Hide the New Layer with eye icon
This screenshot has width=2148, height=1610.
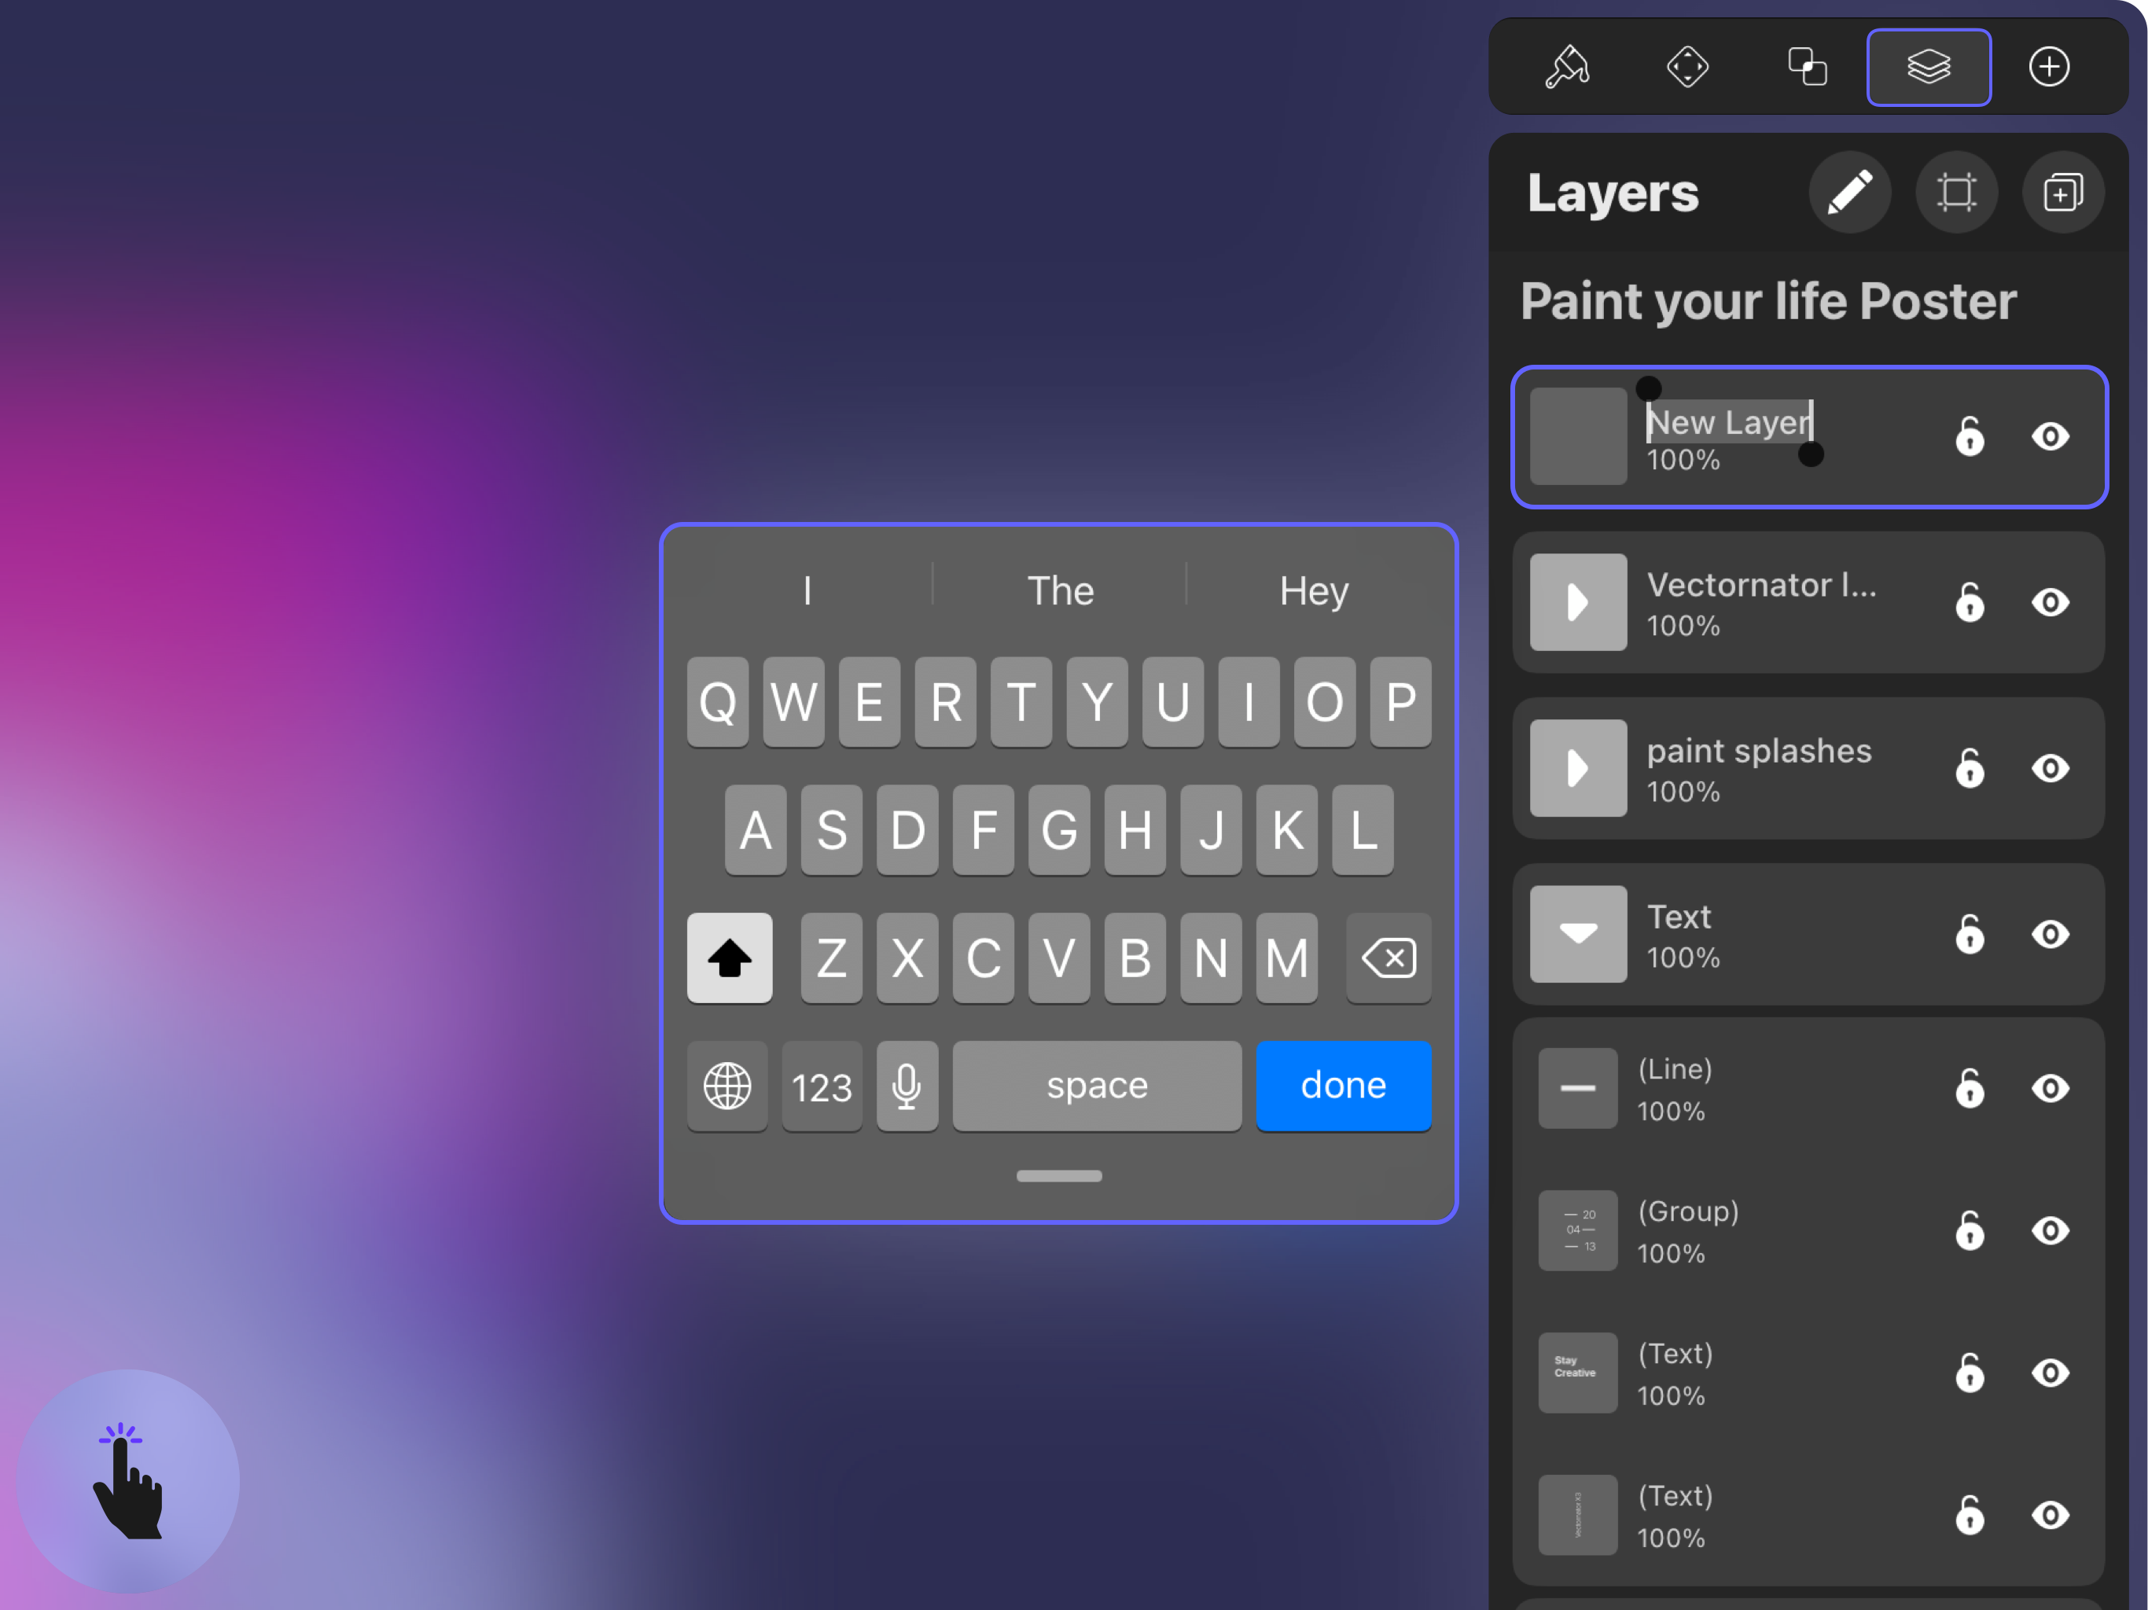2050,437
